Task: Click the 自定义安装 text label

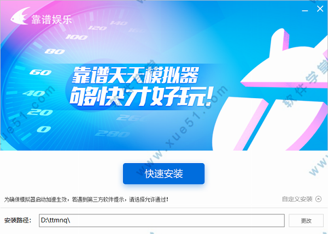Action: 297,199
